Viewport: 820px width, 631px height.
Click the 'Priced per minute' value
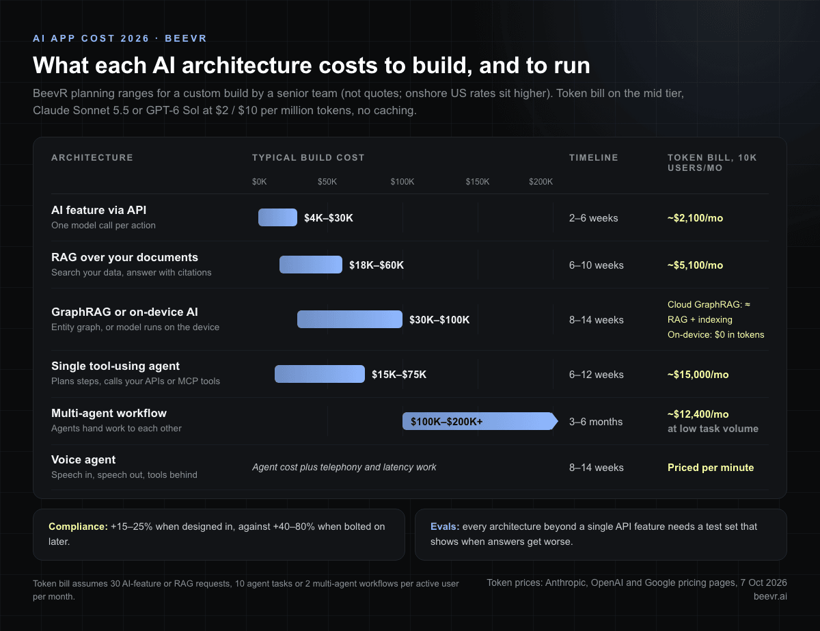tap(711, 468)
